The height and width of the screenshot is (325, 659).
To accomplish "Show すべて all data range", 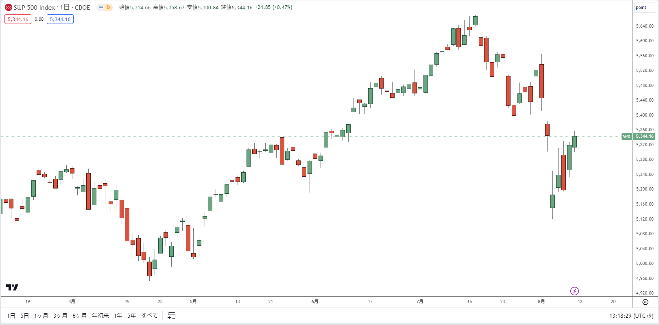I will click(149, 316).
